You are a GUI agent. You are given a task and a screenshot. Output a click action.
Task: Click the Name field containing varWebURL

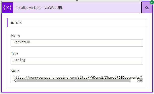click(77, 43)
